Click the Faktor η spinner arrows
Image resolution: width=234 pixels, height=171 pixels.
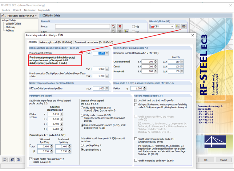coord(144,88)
